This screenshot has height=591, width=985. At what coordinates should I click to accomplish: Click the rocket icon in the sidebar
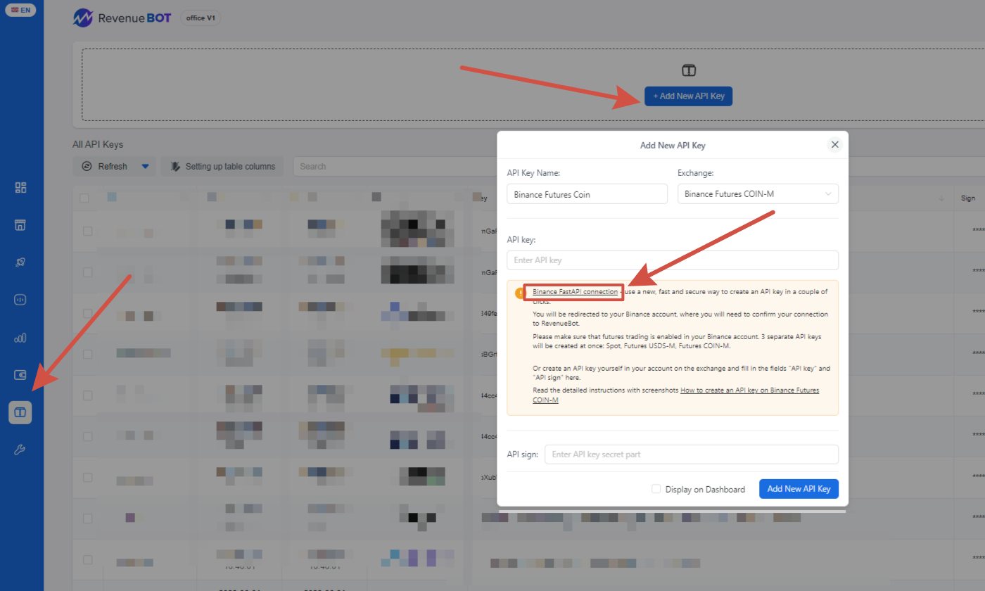[20, 262]
